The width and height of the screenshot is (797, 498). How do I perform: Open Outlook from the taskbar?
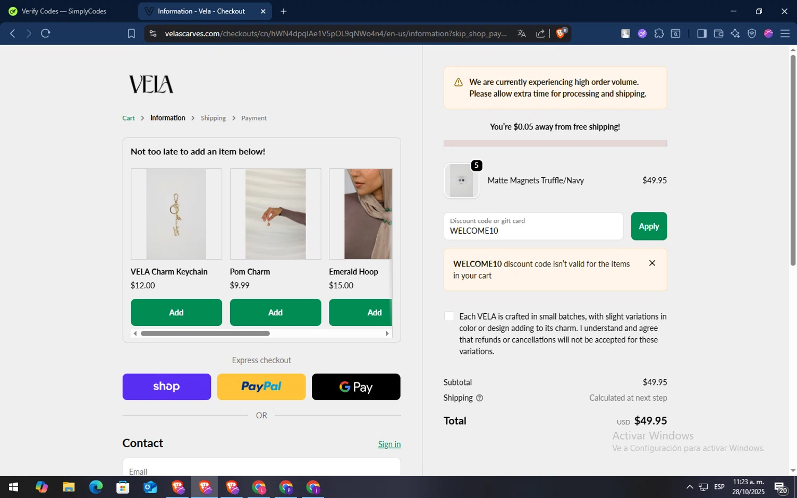(150, 487)
